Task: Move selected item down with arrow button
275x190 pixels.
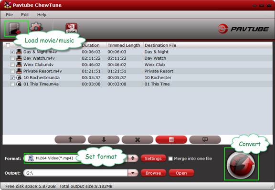Action: (104, 140)
